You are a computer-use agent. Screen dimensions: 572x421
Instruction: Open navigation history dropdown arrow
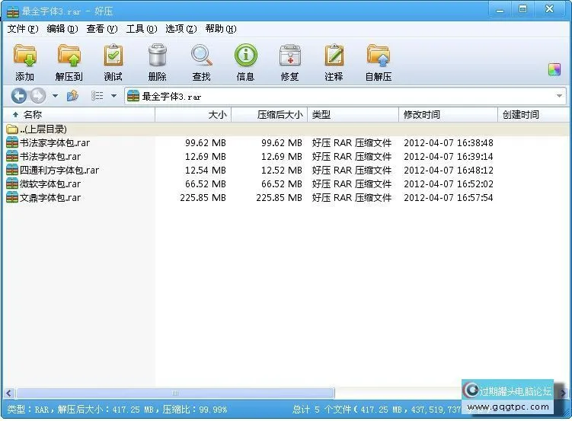point(55,96)
